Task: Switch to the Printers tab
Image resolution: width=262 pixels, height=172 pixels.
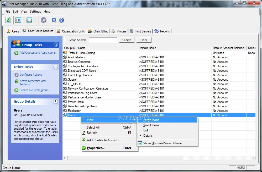Action: click(119, 31)
